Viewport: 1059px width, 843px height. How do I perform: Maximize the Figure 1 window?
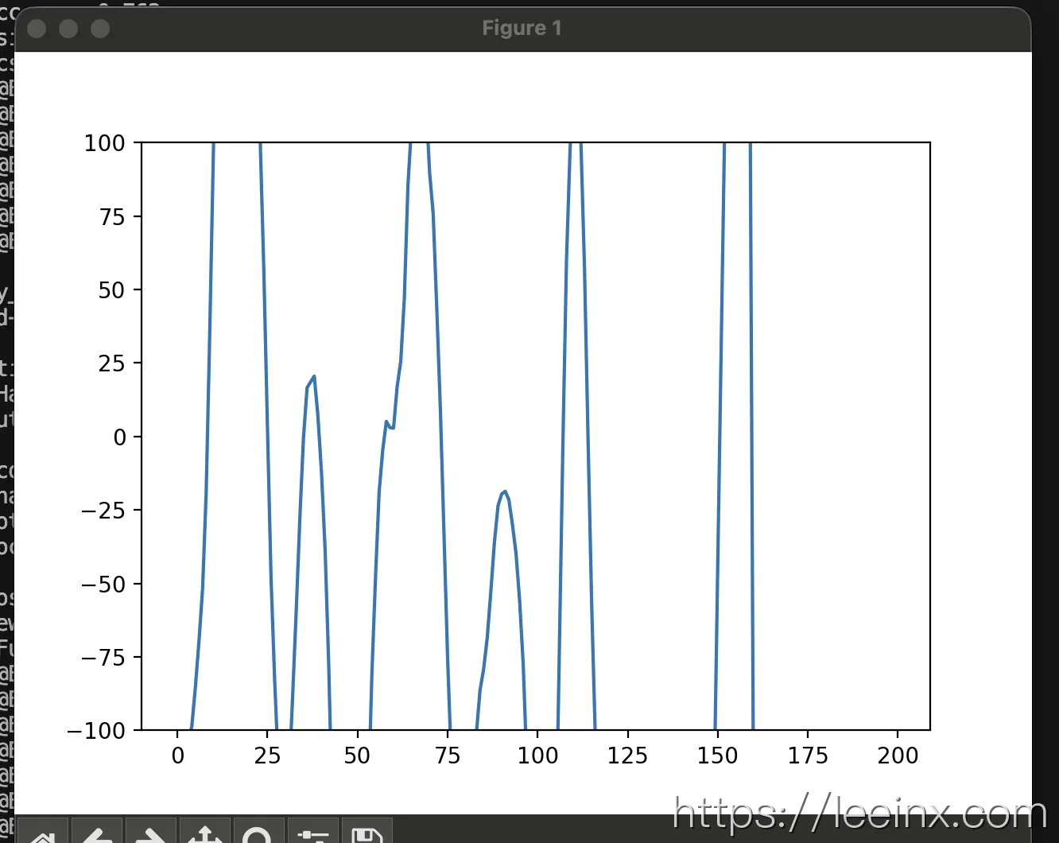click(x=100, y=29)
